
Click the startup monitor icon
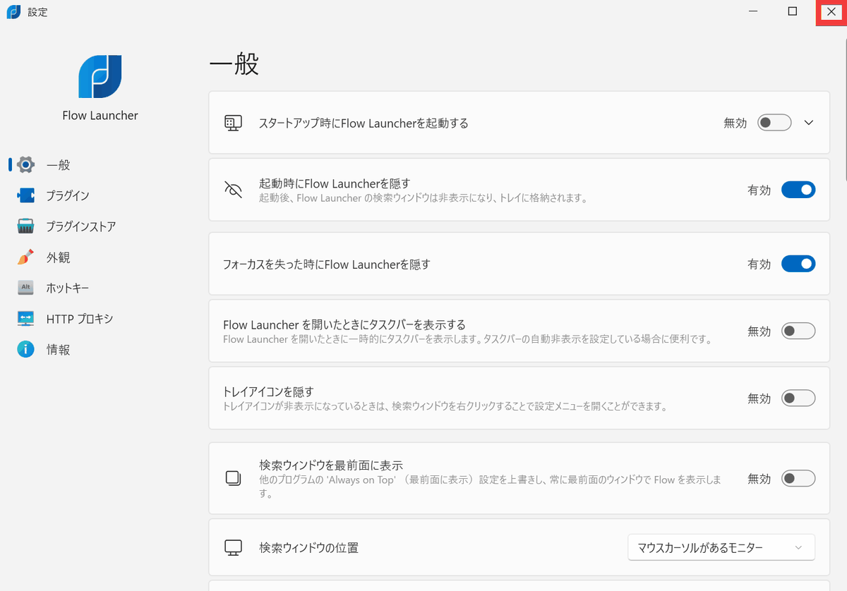click(x=233, y=123)
